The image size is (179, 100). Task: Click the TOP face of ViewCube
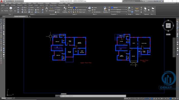click(168, 26)
